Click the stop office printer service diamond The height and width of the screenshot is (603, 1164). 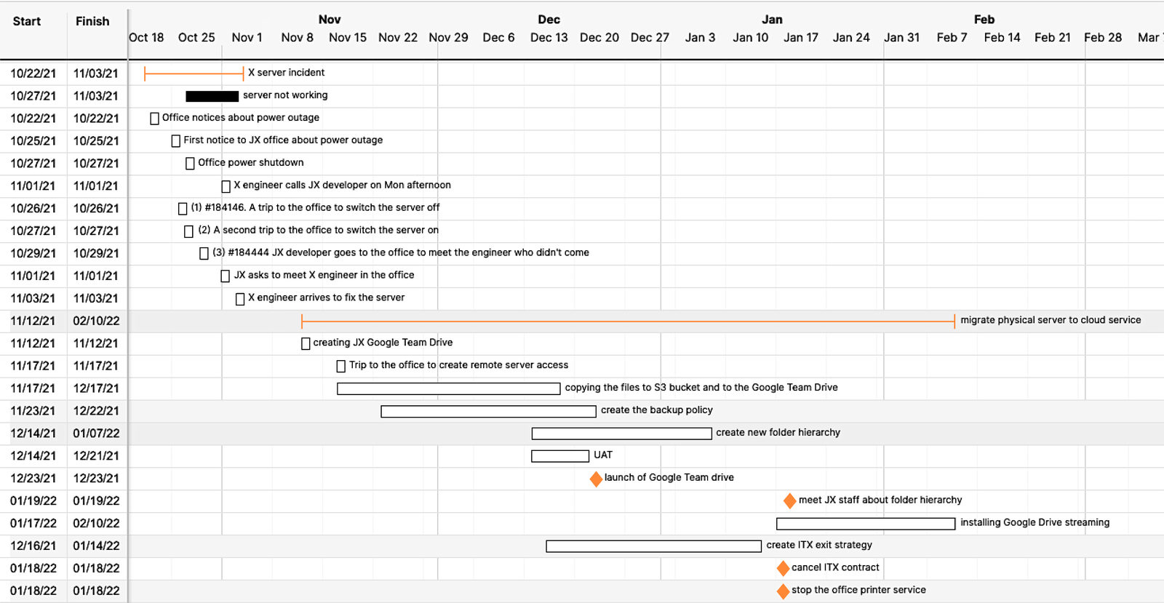tap(783, 591)
